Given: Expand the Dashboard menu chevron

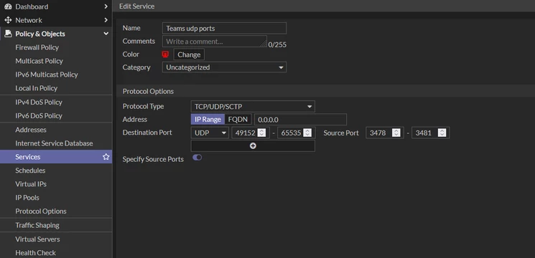Looking at the screenshot, I should (x=106, y=6).
